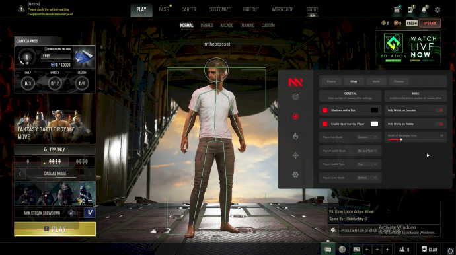Image resolution: width=456 pixels, height=255 pixels.
Task: Select the TRAINING game mode tab
Action: coord(247,25)
